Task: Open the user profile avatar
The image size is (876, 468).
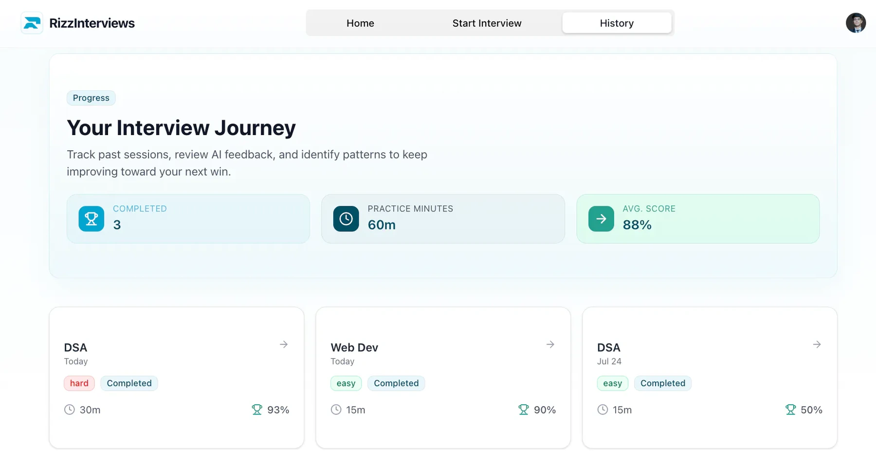Action: point(856,23)
